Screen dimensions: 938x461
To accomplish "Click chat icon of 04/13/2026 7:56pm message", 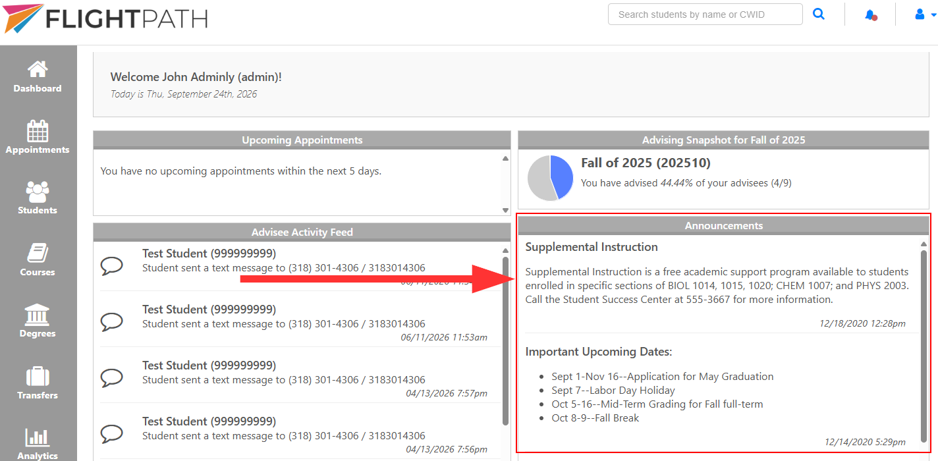I will point(112,433).
